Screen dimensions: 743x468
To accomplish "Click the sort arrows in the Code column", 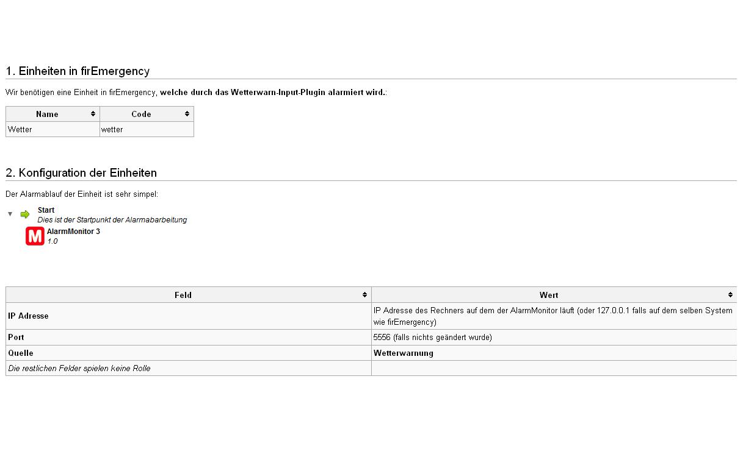I will (x=187, y=114).
